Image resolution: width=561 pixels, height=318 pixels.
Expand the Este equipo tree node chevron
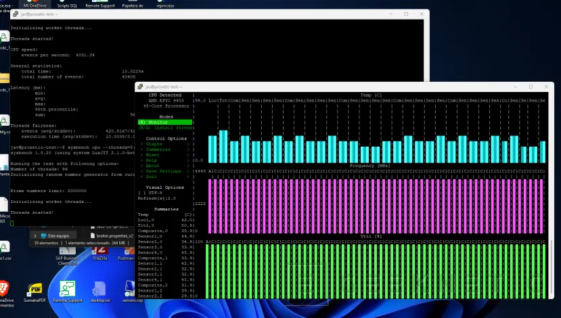(35, 235)
